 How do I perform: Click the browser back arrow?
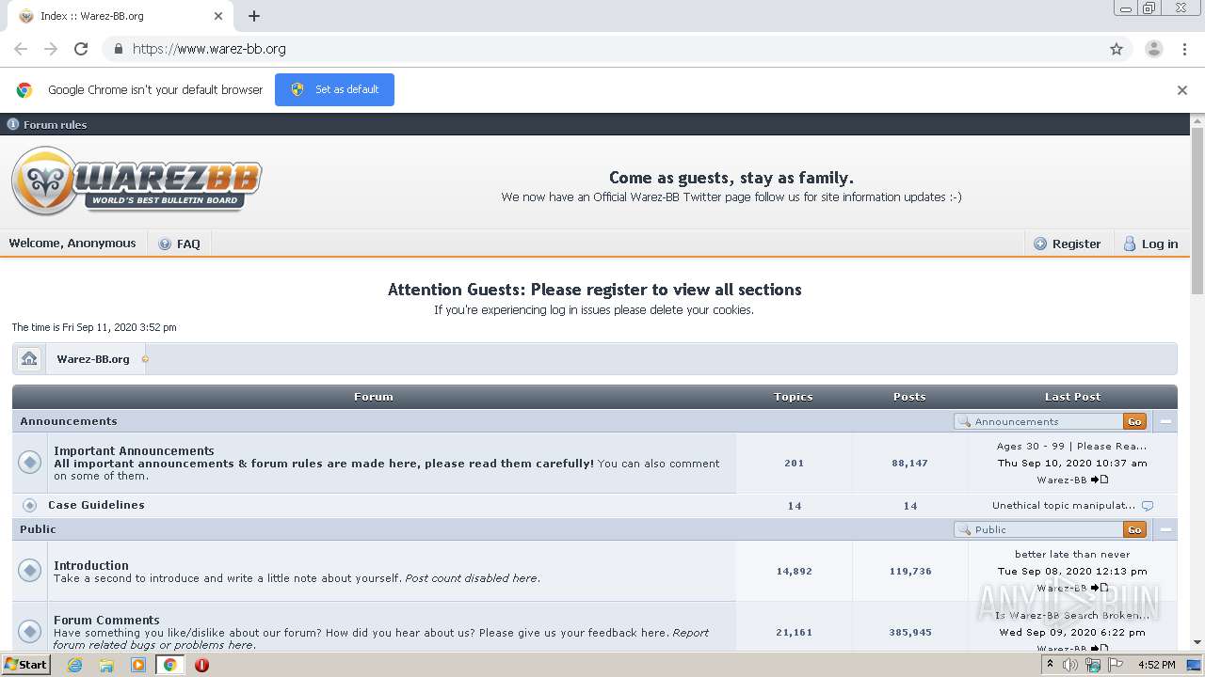coord(21,49)
